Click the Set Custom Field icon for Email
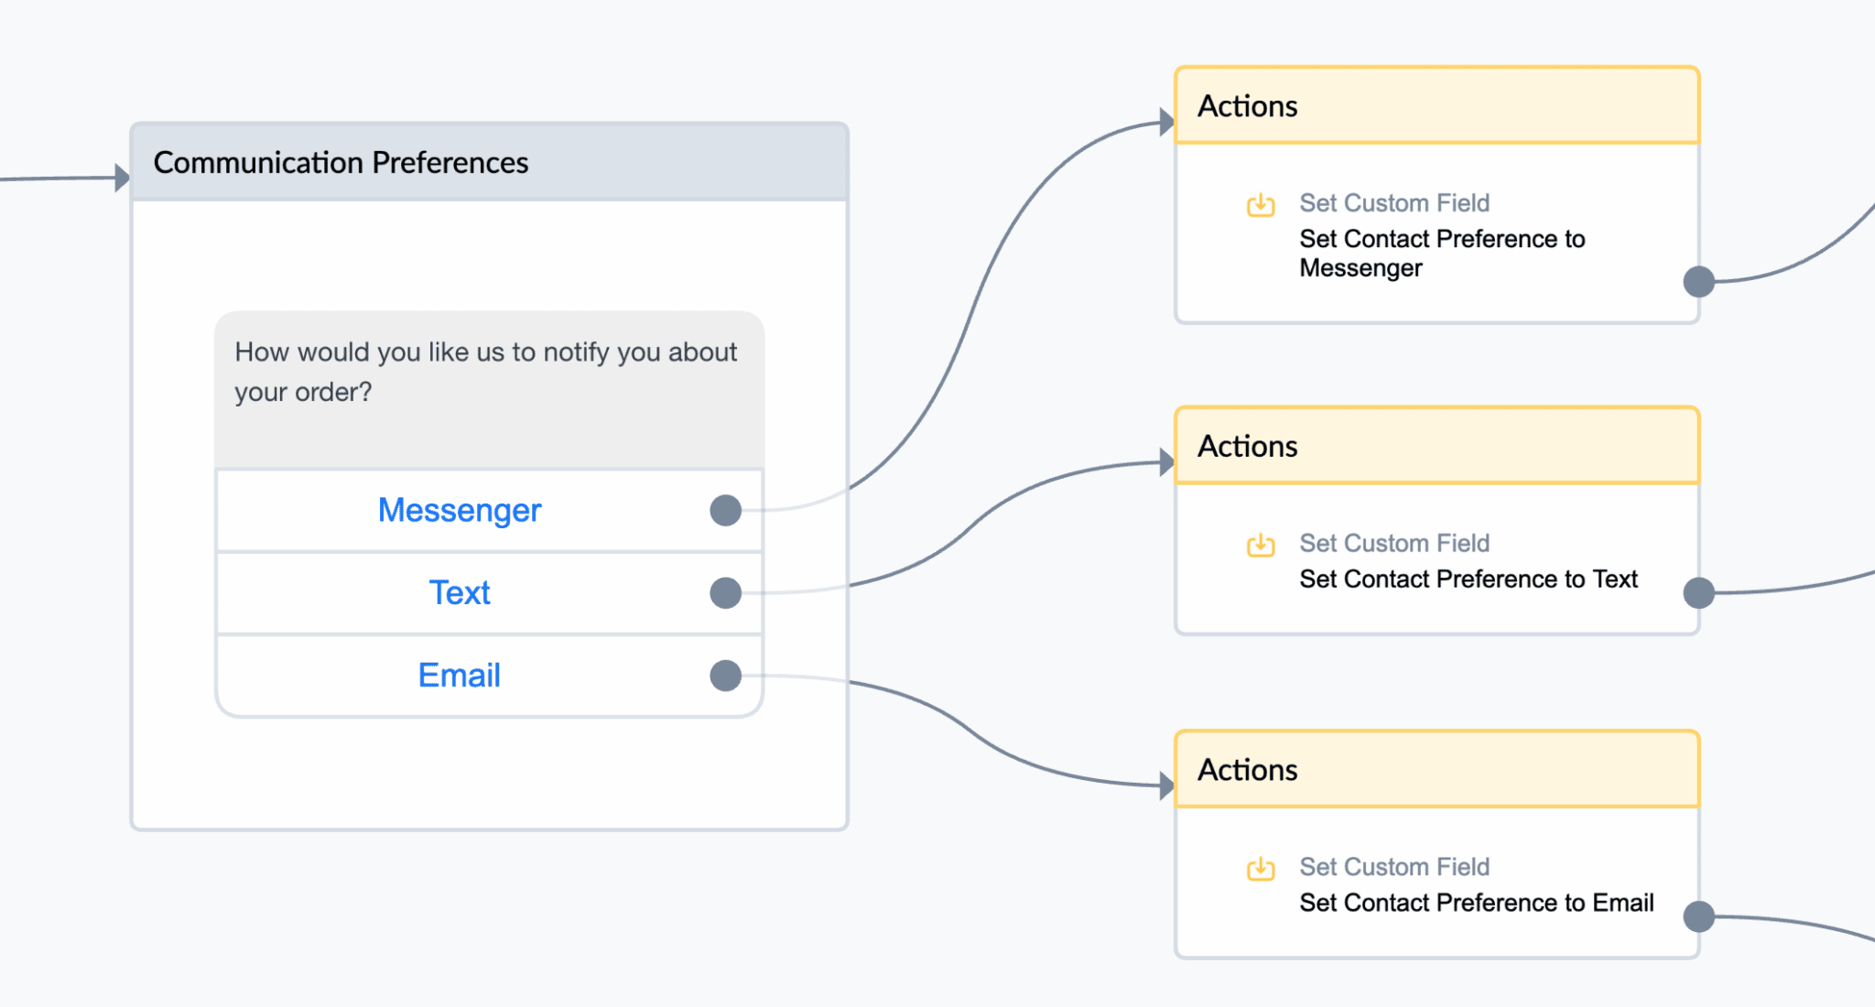 [x=1261, y=868]
